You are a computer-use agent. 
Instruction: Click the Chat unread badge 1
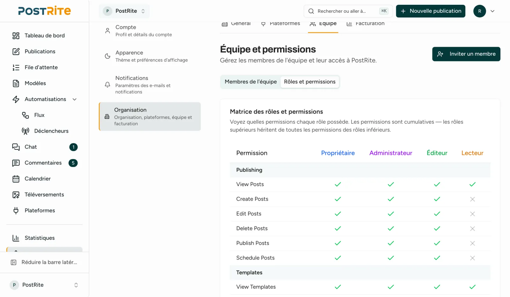pos(73,147)
